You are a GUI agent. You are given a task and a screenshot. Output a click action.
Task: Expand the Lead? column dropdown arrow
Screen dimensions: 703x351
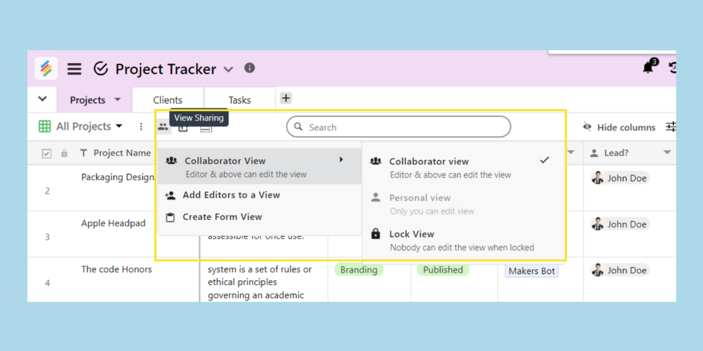(x=667, y=152)
